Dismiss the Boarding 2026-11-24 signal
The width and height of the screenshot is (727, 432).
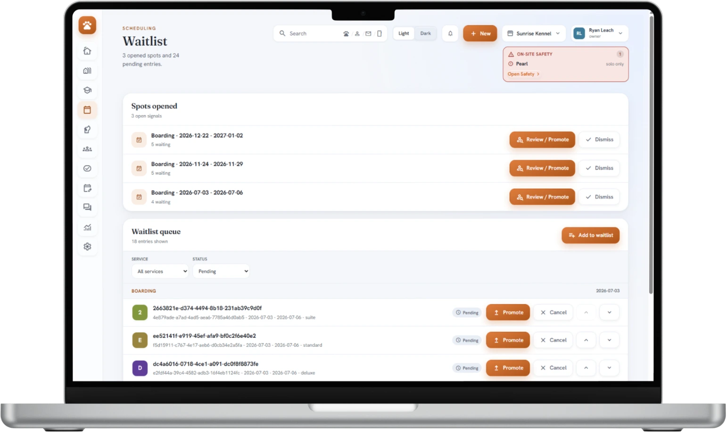(599, 168)
